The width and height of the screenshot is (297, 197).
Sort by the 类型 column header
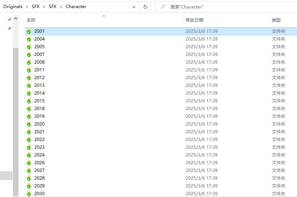[x=276, y=20]
